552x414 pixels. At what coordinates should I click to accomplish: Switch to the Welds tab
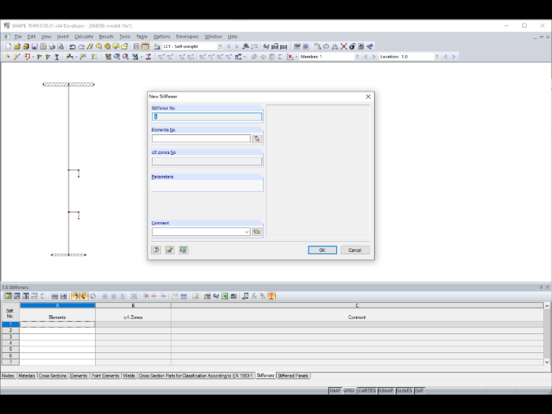[x=129, y=376]
